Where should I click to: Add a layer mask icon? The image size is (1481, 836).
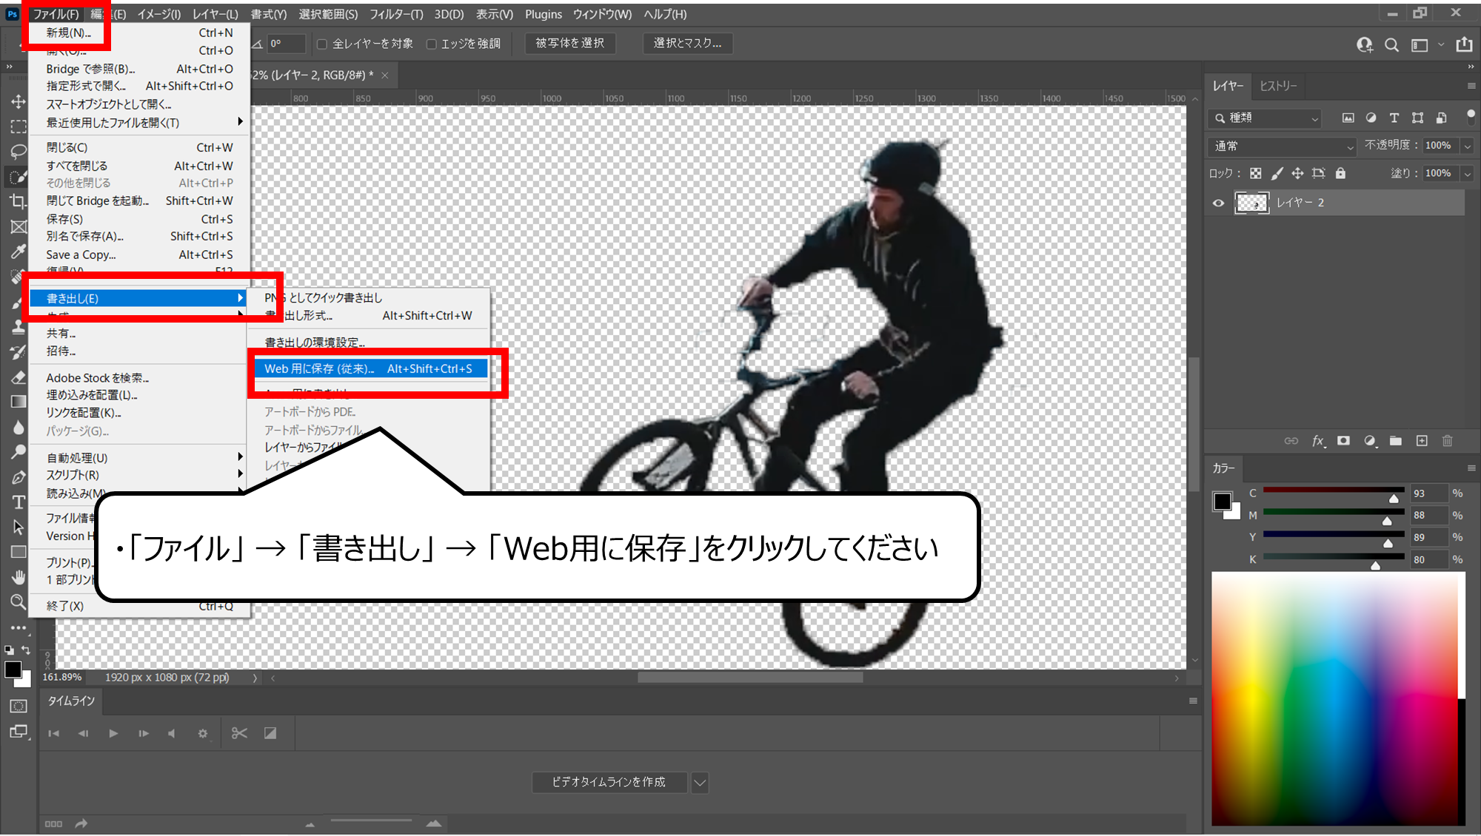pyautogui.click(x=1343, y=441)
